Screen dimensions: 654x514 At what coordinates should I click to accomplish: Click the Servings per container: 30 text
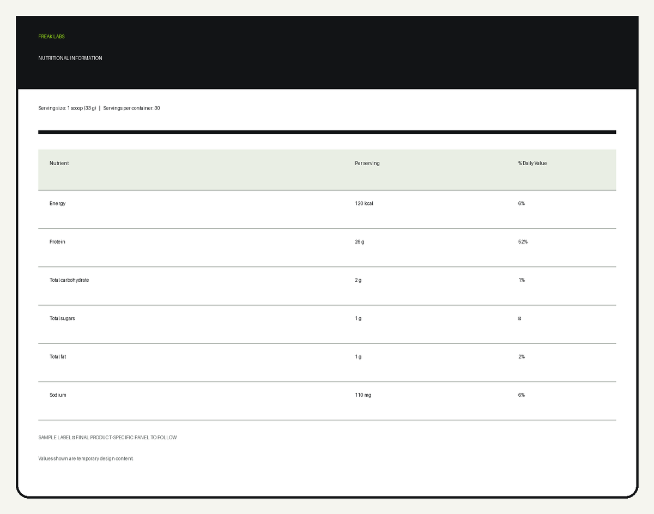(131, 108)
